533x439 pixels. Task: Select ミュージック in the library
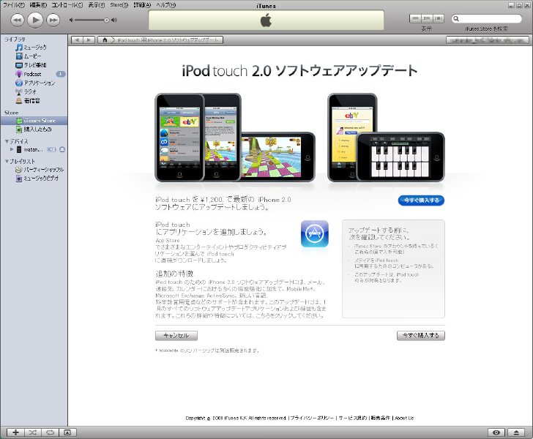[x=34, y=48]
